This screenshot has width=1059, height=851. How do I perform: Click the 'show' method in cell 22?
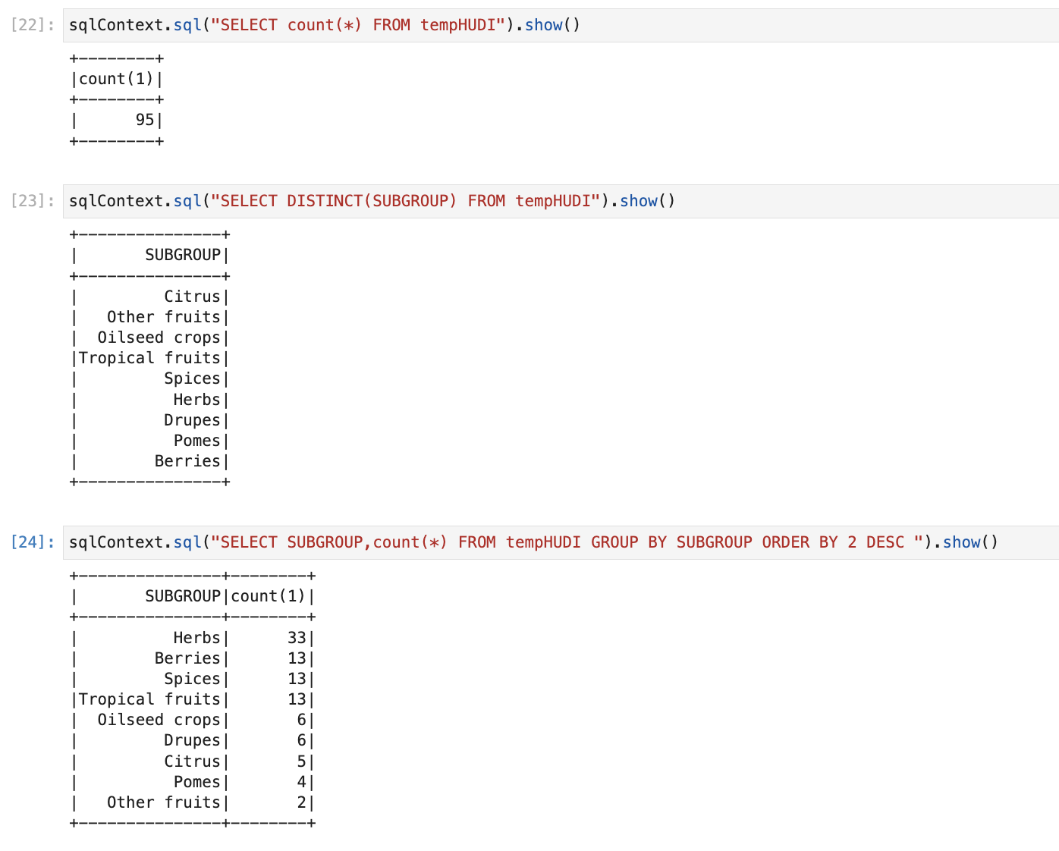click(x=543, y=25)
